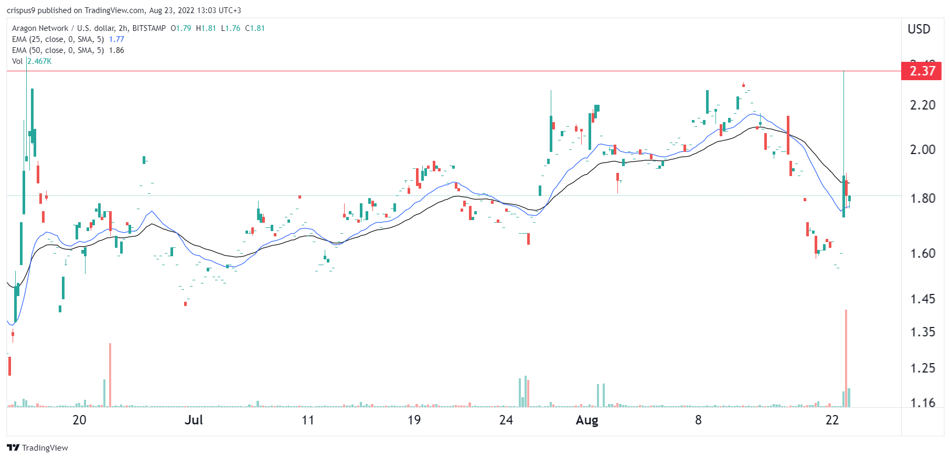Click the 1.25 price axis label
This screenshot has width=951, height=459.
(922, 368)
